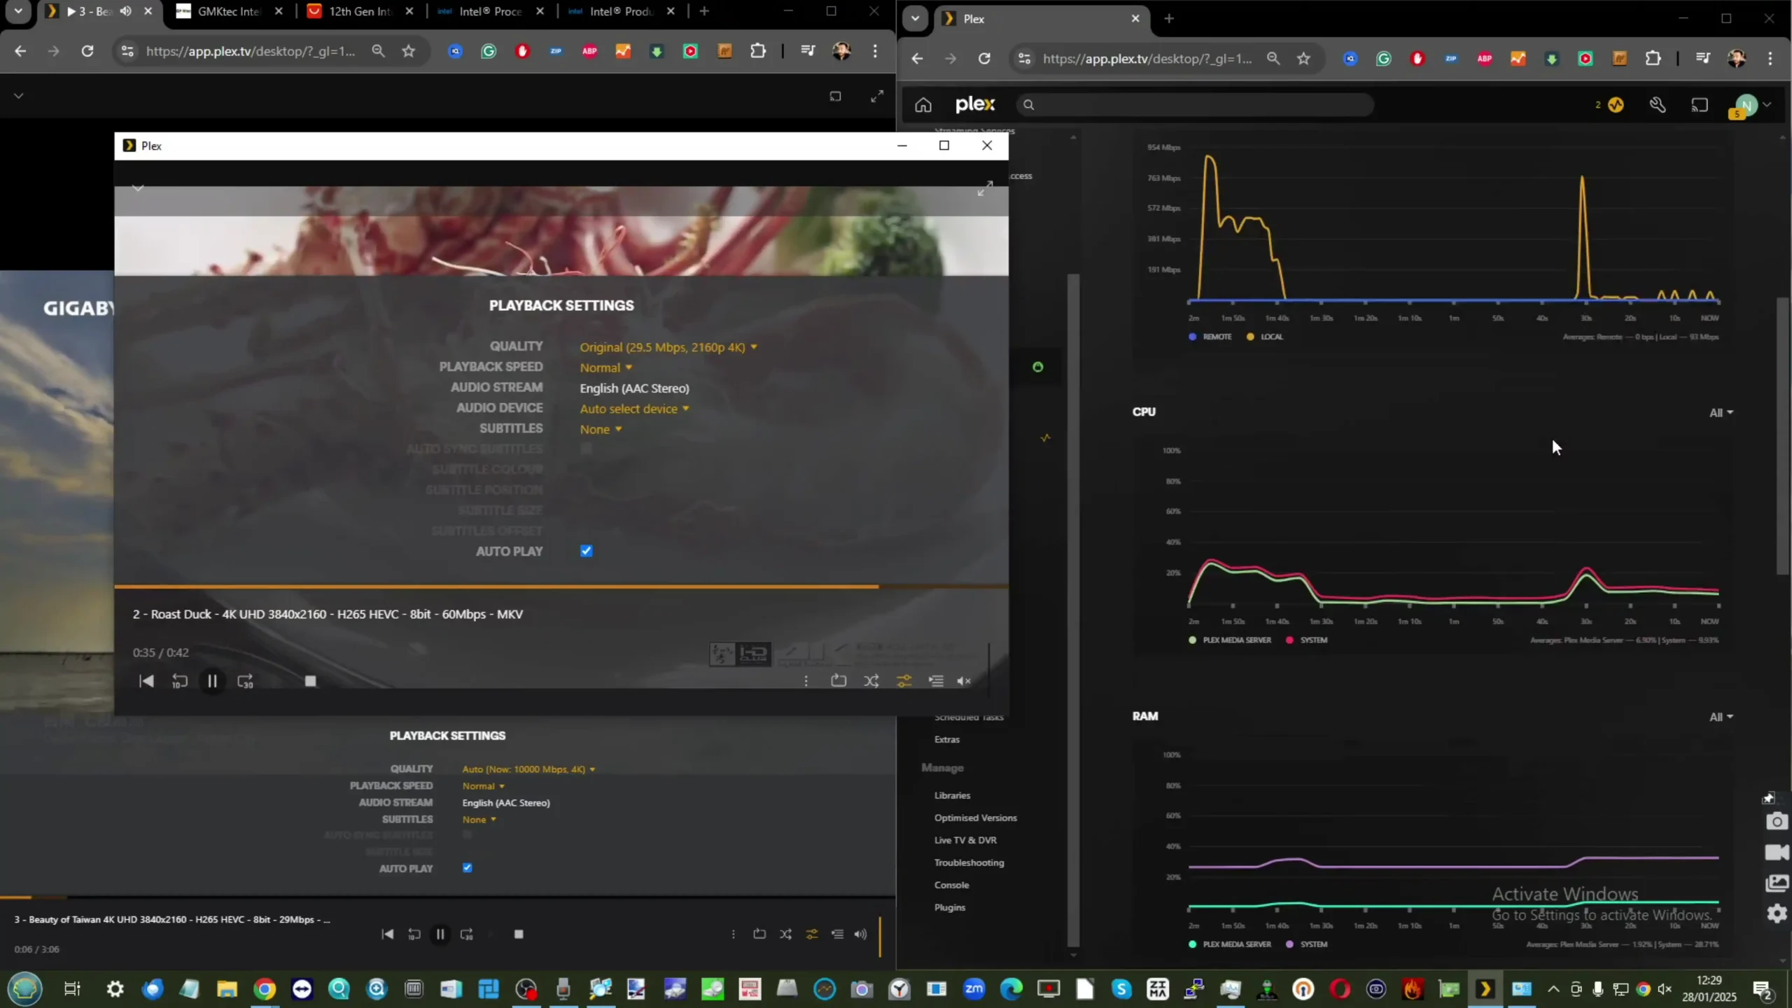1792x1008 pixels.
Task: Toggle shuffle in Plex player window
Action: (871, 680)
